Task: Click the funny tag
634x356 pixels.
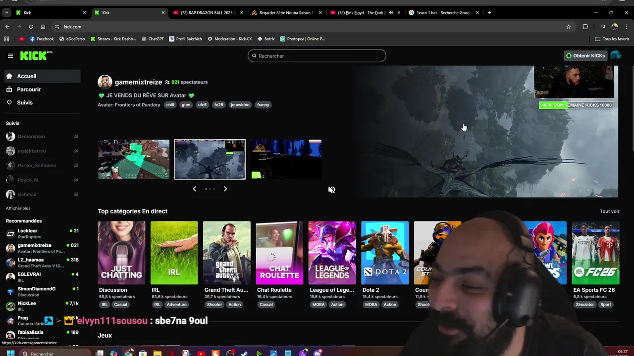Action: [263, 105]
